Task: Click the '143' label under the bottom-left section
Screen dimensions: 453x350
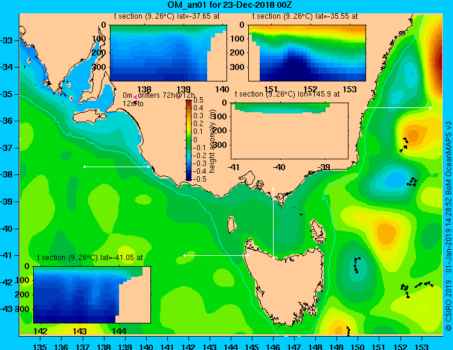Action: [80, 331]
